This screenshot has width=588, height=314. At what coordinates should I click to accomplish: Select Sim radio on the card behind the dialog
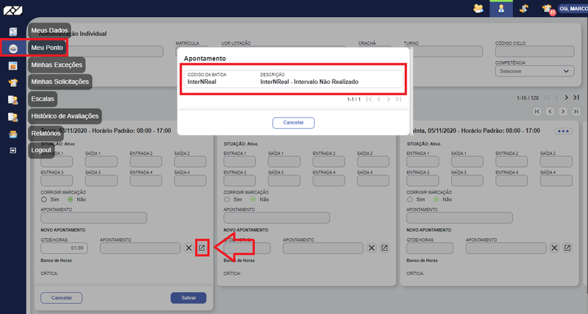coord(226,199)
